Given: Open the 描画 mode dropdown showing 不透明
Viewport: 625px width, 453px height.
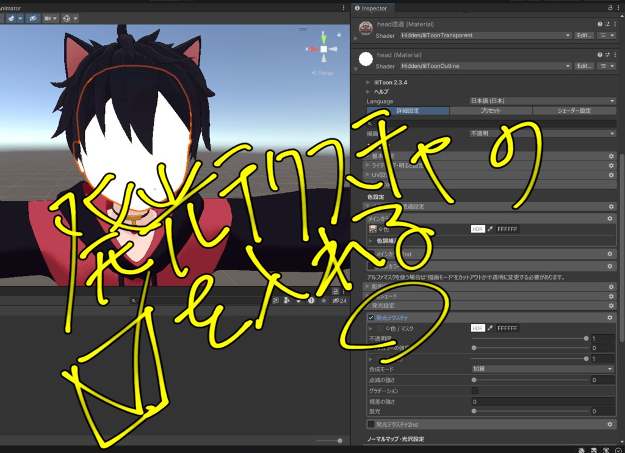Looking at the screenshot, I should click(542, 134).
